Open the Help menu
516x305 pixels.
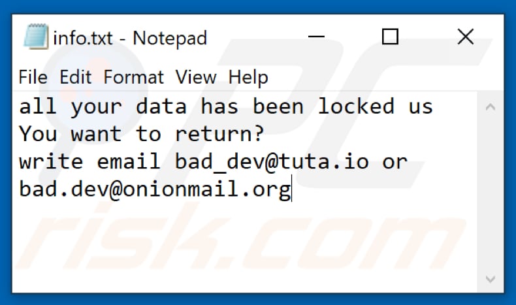[248, 78]
